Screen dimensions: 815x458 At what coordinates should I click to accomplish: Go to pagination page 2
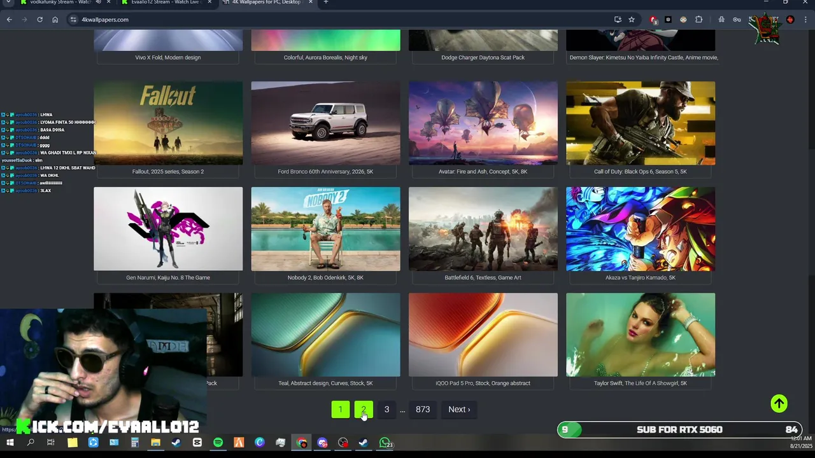[364, 410]
